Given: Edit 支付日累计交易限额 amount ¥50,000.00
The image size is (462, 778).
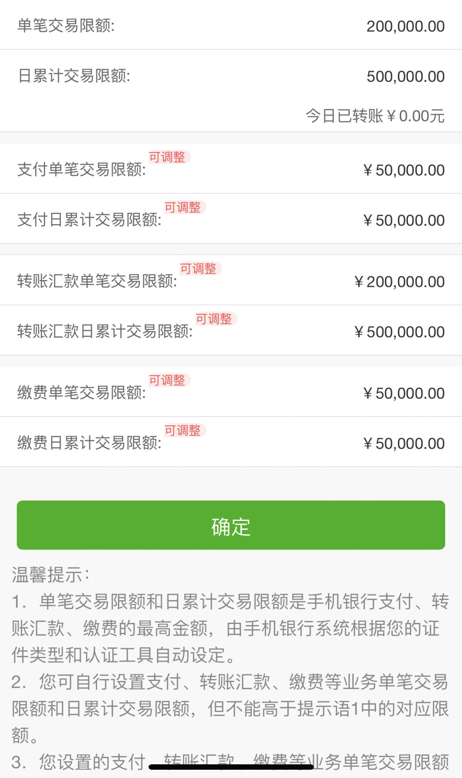Looking at the screenshot, I should click(404, 221).
